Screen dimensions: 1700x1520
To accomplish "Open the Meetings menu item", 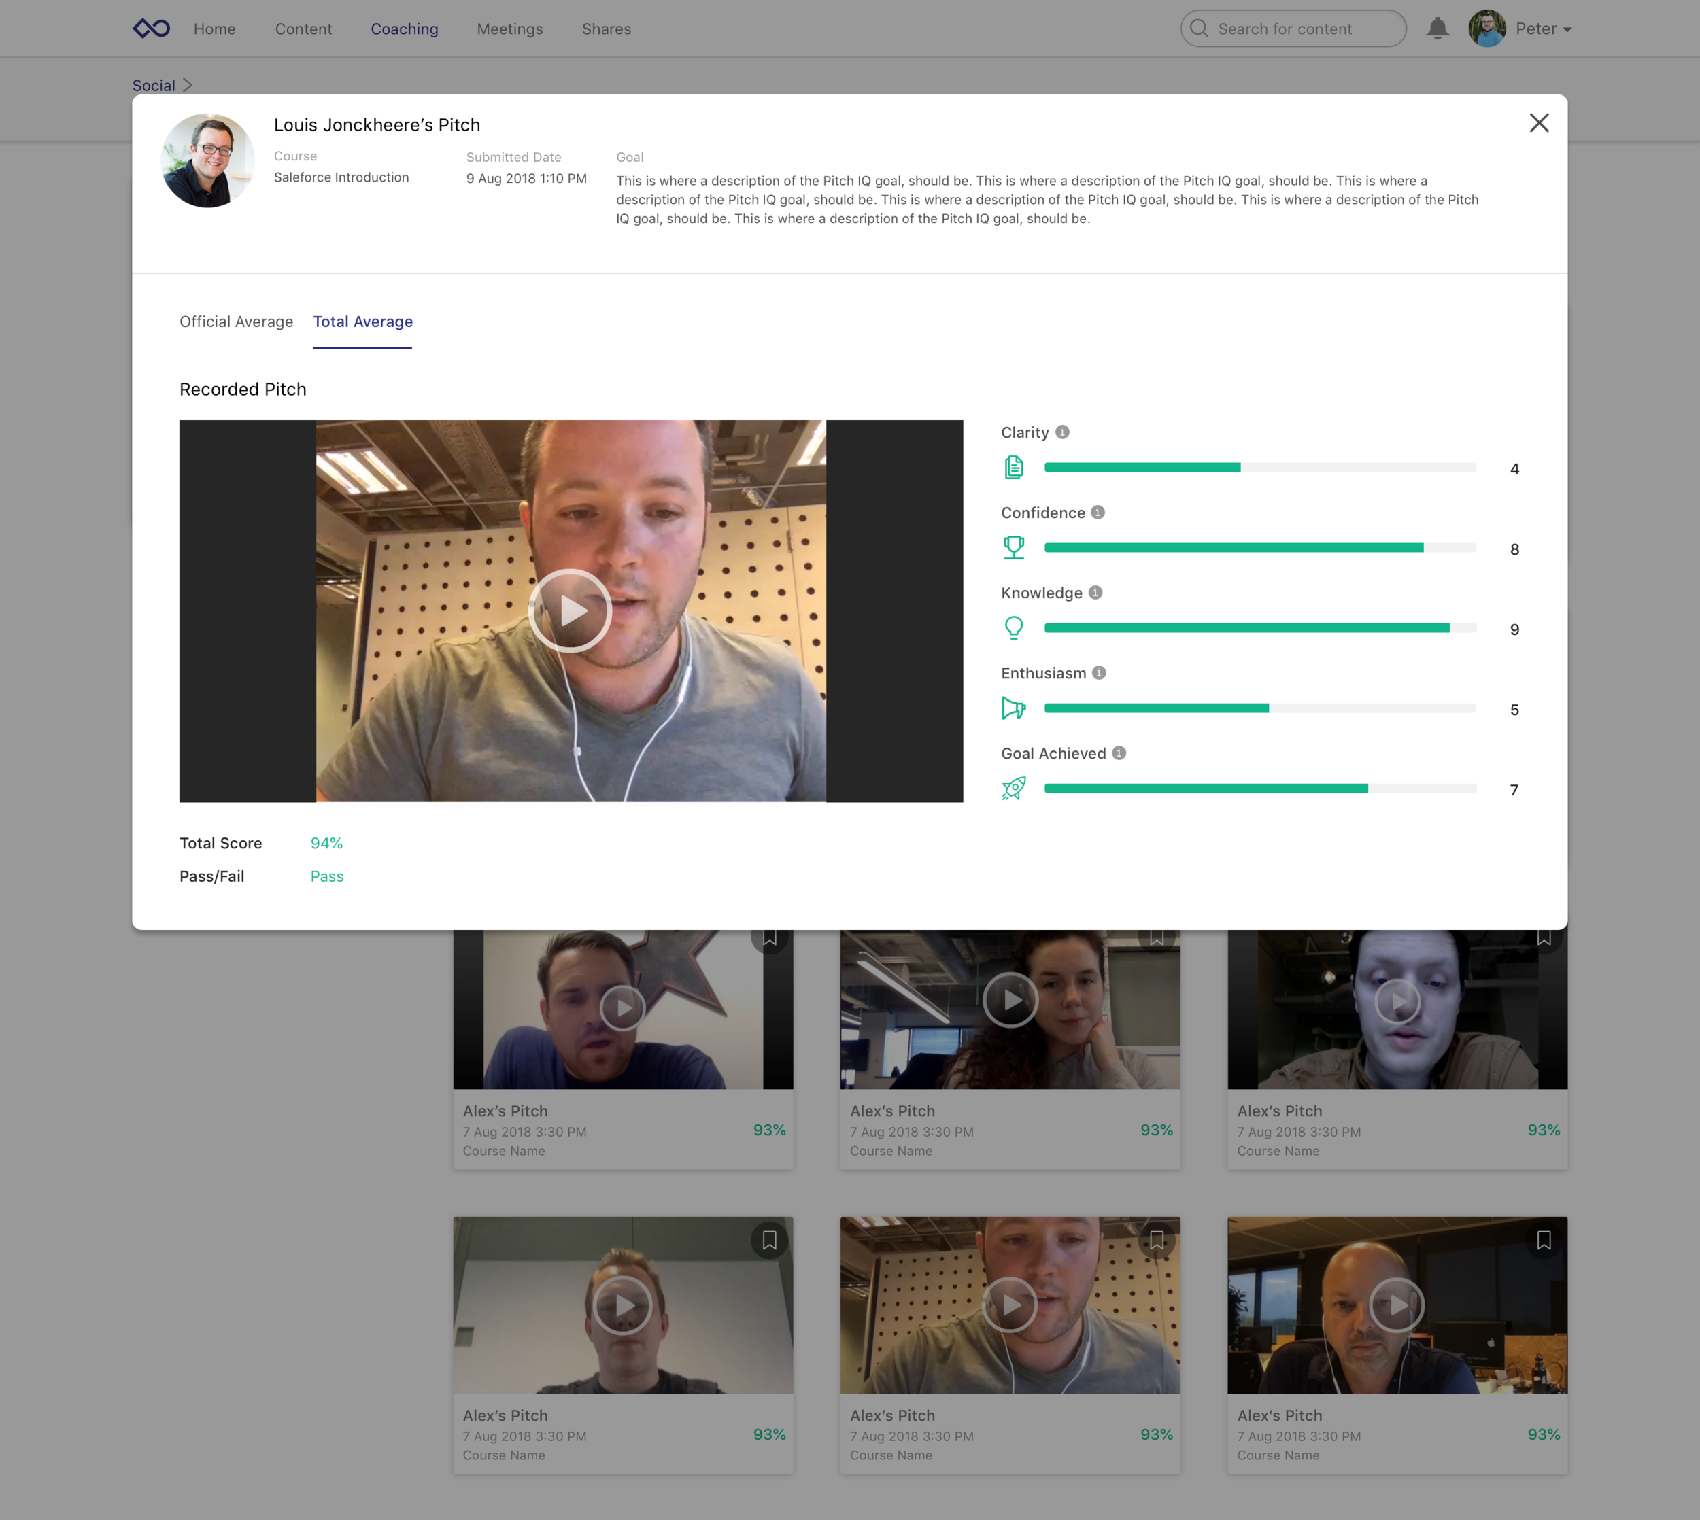I will [509, 29].
